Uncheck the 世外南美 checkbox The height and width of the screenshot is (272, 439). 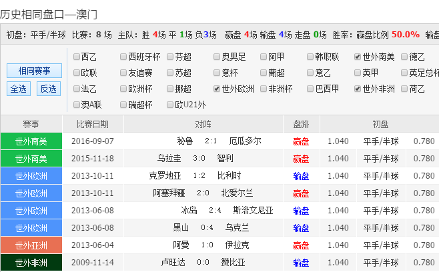click(358, 57)
